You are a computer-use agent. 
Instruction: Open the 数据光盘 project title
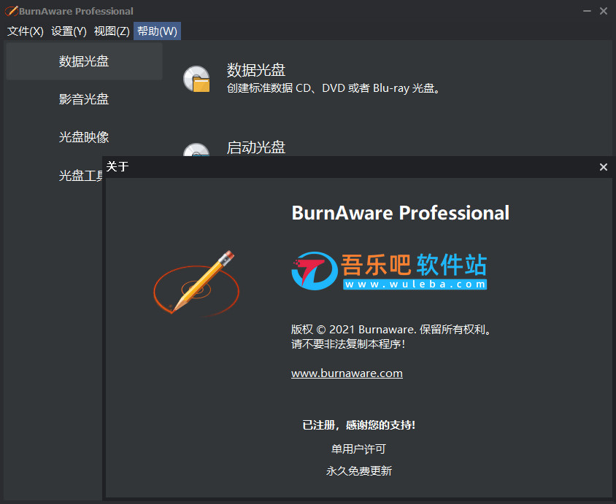click(255, 70)
